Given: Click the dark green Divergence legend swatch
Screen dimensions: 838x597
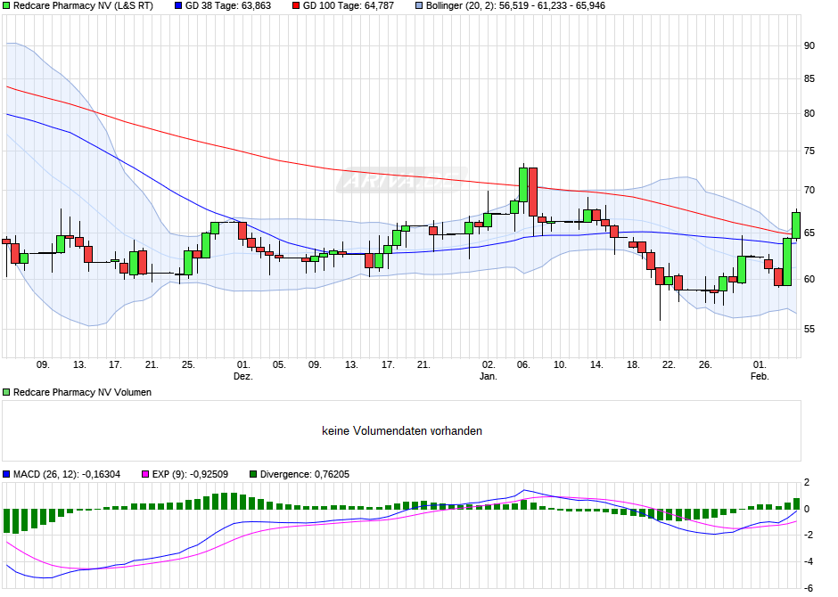Looking at the screenshot, I should [253, 474].
